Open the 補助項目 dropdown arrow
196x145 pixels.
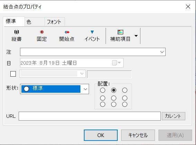(x=136, y=36)
